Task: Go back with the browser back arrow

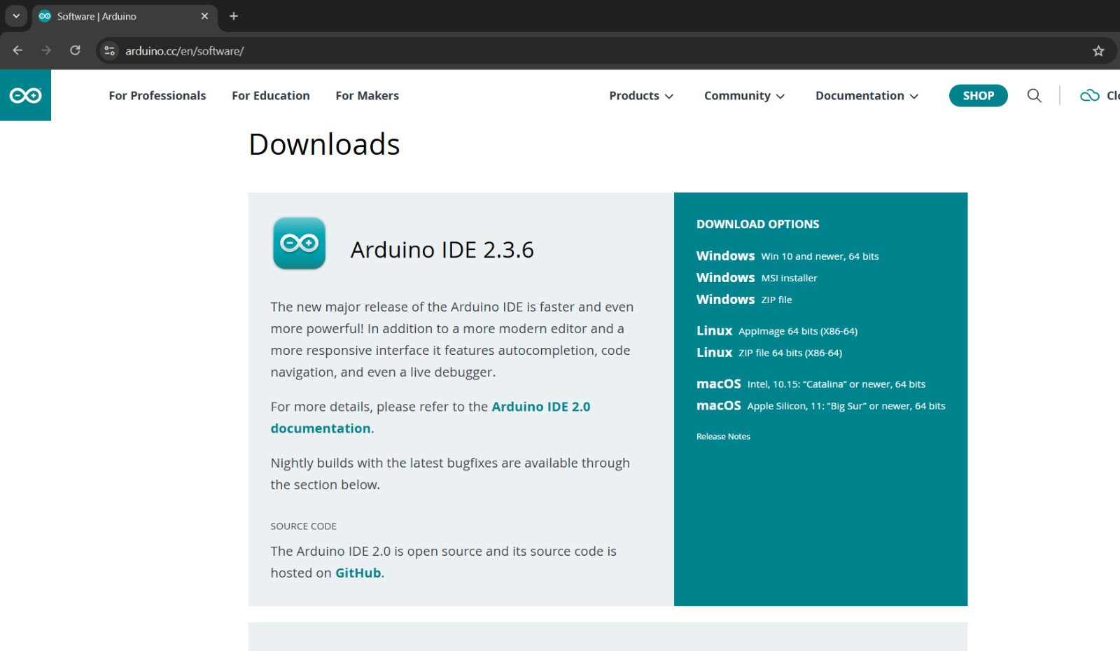Action: pyautogui.click(x=18, y=50)
